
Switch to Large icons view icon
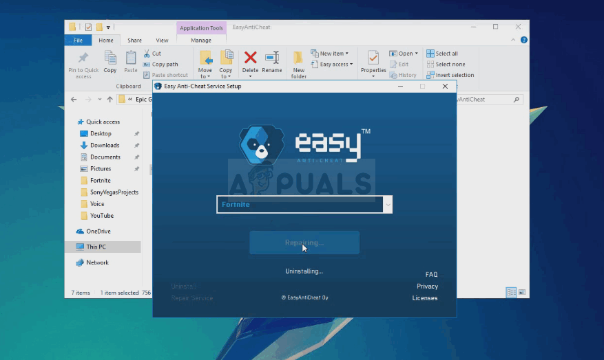coord(522,293)
